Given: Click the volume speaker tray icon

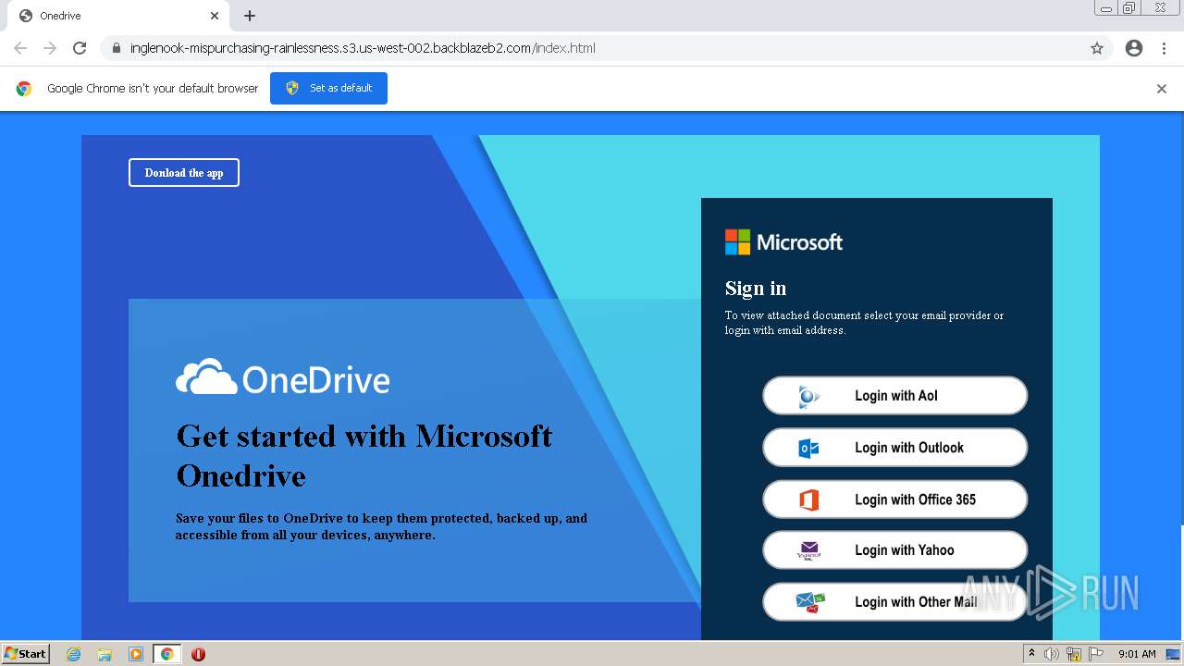Looking at the screenshot, I should [1052, 654].
